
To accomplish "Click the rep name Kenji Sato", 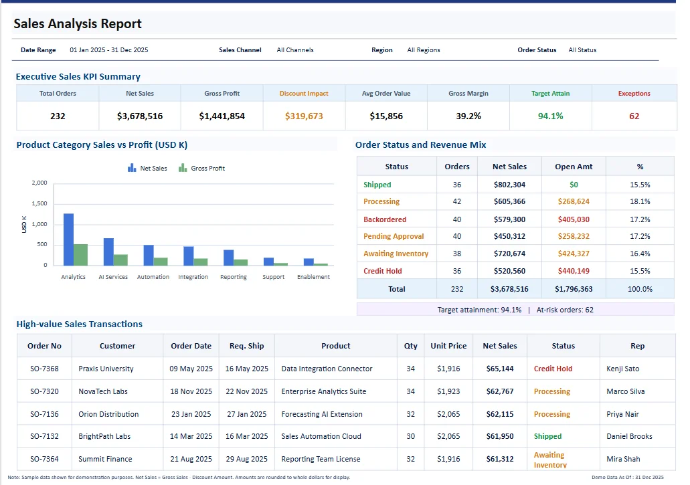I will tap(622, 369).
